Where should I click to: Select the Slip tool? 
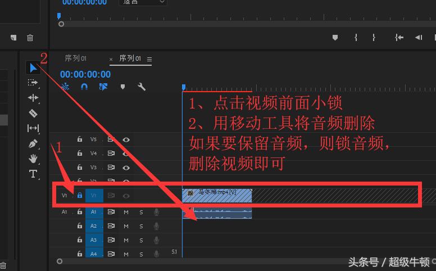(x=33, y=128)
